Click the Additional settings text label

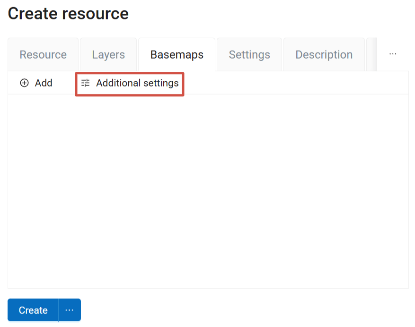tap(137, 83)
